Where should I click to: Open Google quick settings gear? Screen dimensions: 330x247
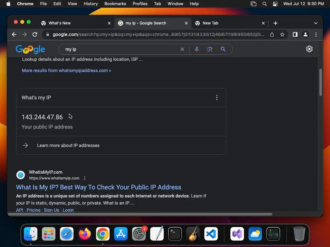tap(309, 49)
